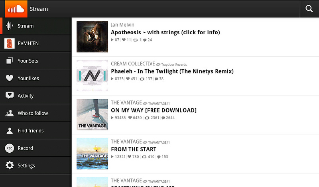This screenshot has width=319, height=187.
Task: Open the PVMHIEN profile entry
Action: point(35,43)
